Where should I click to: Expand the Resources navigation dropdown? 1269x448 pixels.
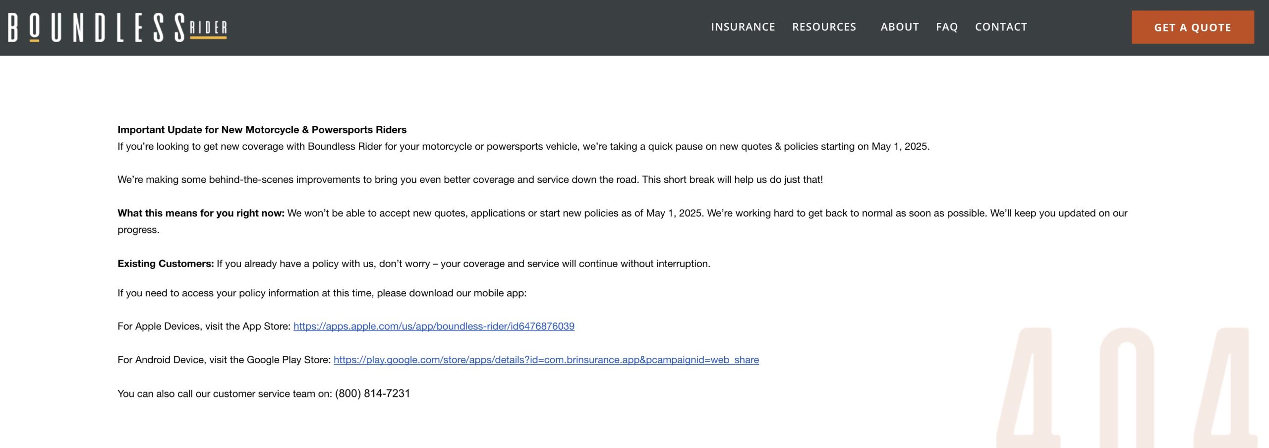(824, 27)
